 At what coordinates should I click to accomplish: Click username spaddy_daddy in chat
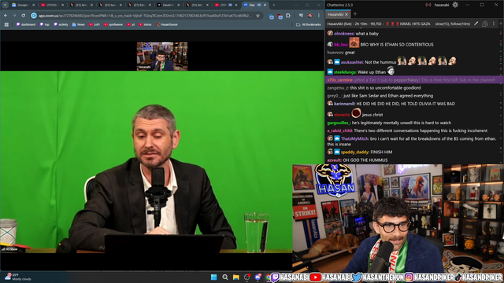tap(355, 152)
